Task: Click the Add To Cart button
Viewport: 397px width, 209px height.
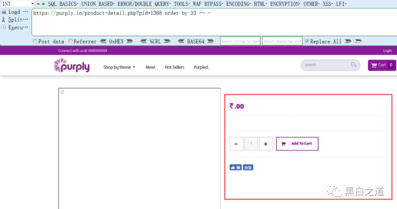Action: 297,144
